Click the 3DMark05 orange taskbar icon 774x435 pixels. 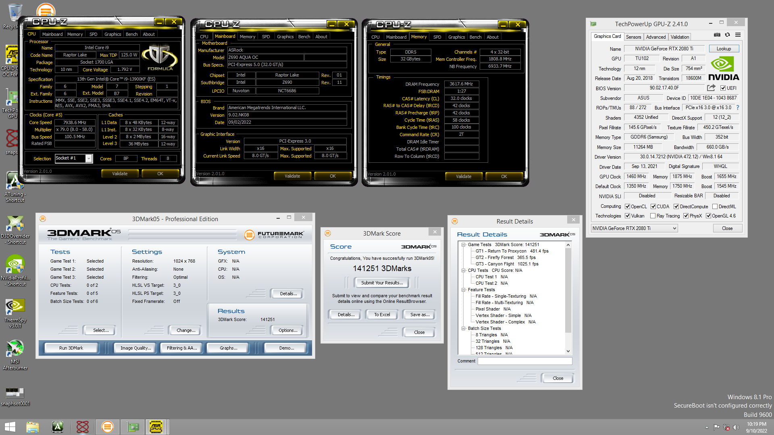pos(107,427)
